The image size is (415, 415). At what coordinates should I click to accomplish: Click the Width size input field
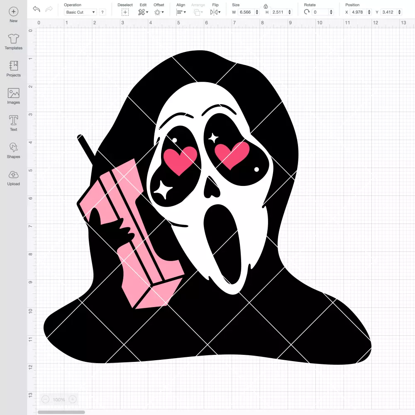(246, 12)
